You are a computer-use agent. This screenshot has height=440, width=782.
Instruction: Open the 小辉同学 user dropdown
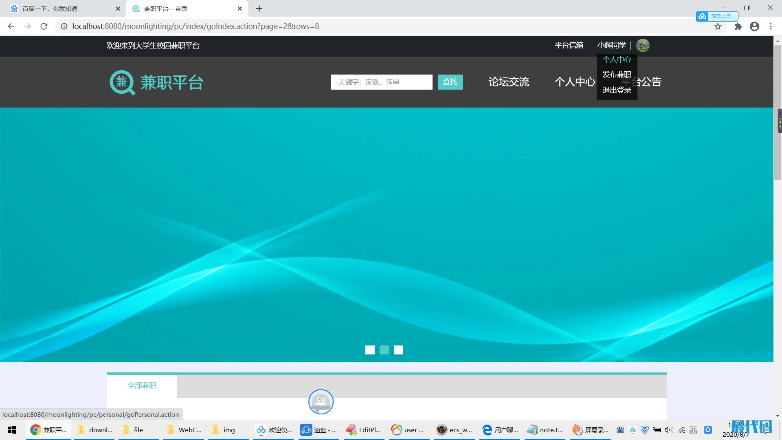point(611,45)
